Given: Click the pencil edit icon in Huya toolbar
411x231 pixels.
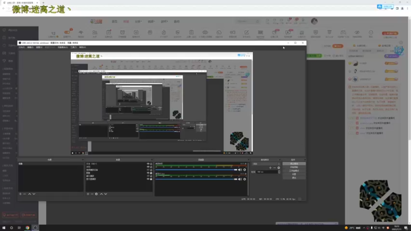Looking at the screenshot, I should coord(247,32).
